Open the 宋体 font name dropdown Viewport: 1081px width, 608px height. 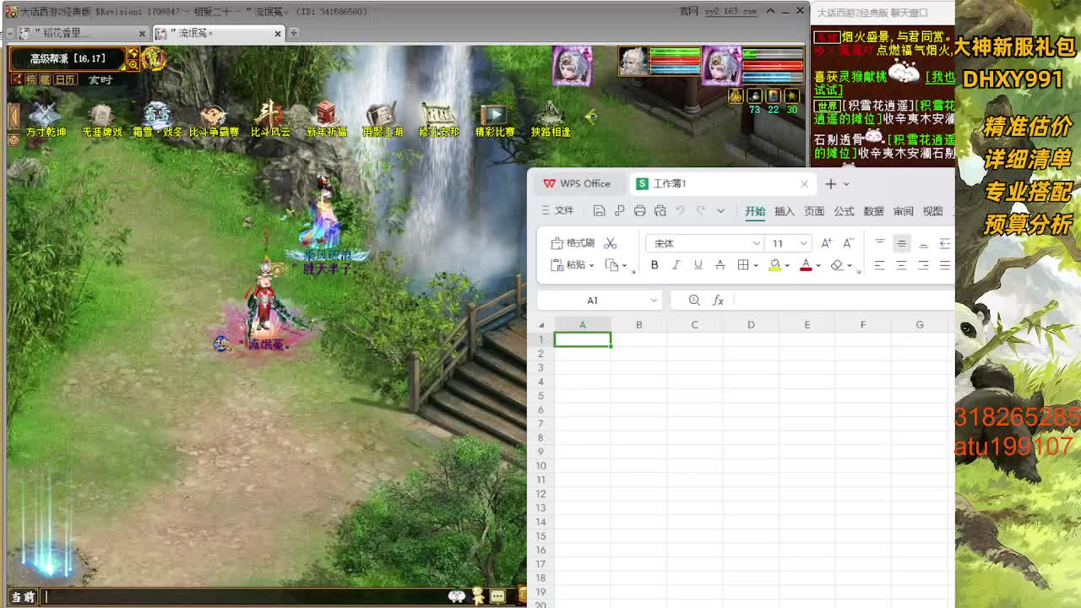point(757,243)
